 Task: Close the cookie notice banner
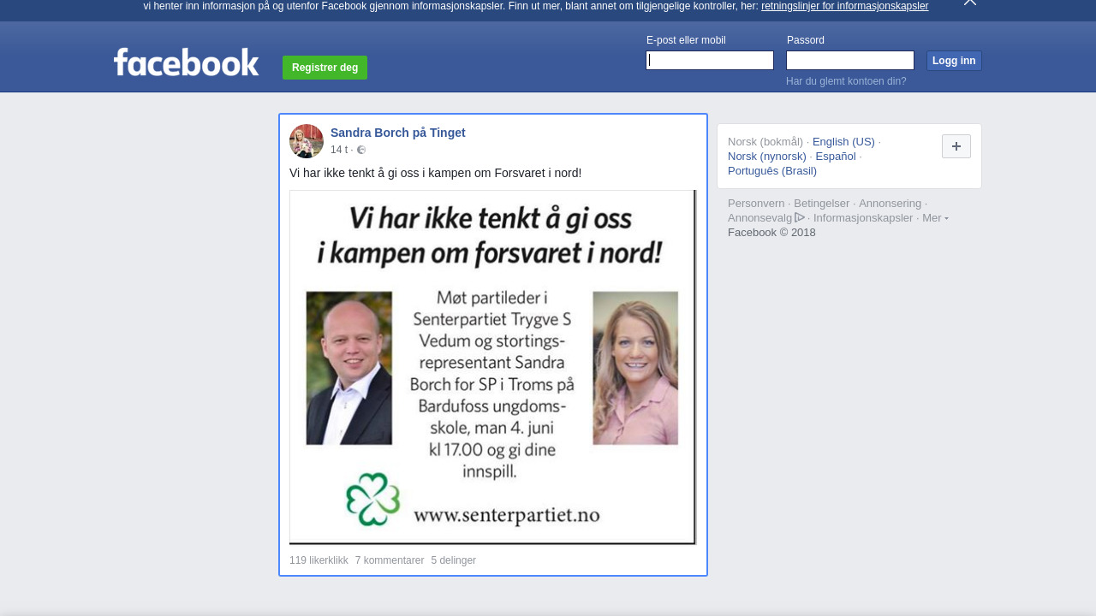tap(970, 3)
